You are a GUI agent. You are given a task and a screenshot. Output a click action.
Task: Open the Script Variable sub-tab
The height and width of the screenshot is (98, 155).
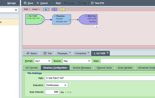click(x=125, y=68)
